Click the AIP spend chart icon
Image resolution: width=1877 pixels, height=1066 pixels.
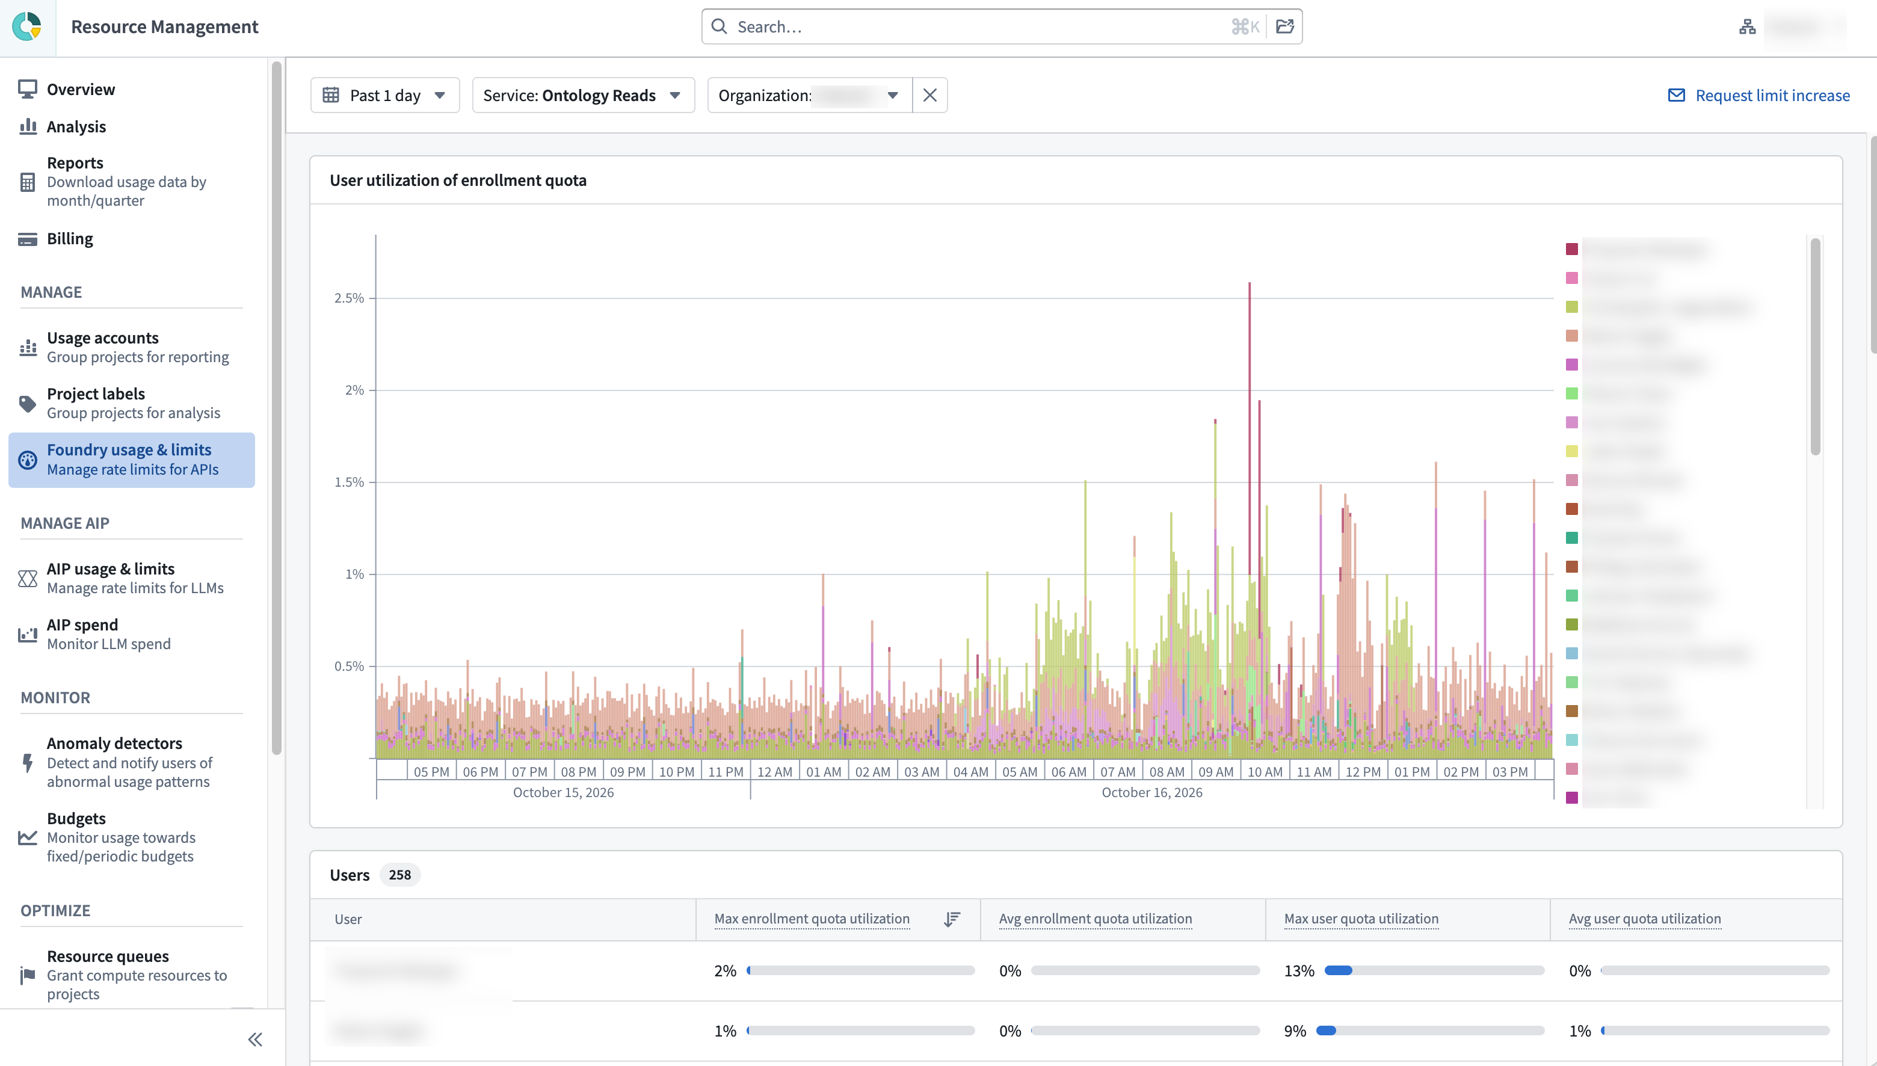click(28, 634)
